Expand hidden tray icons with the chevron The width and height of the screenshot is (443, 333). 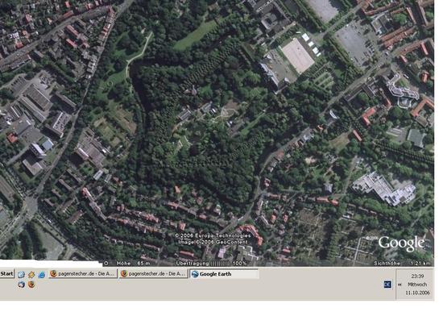pos(400,285)
